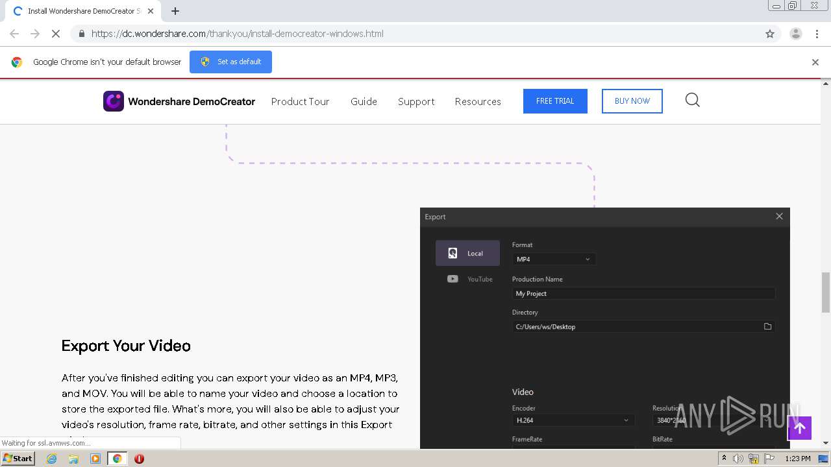
Task: Click the Chrome taskbar icon
Action: (117, 459)
